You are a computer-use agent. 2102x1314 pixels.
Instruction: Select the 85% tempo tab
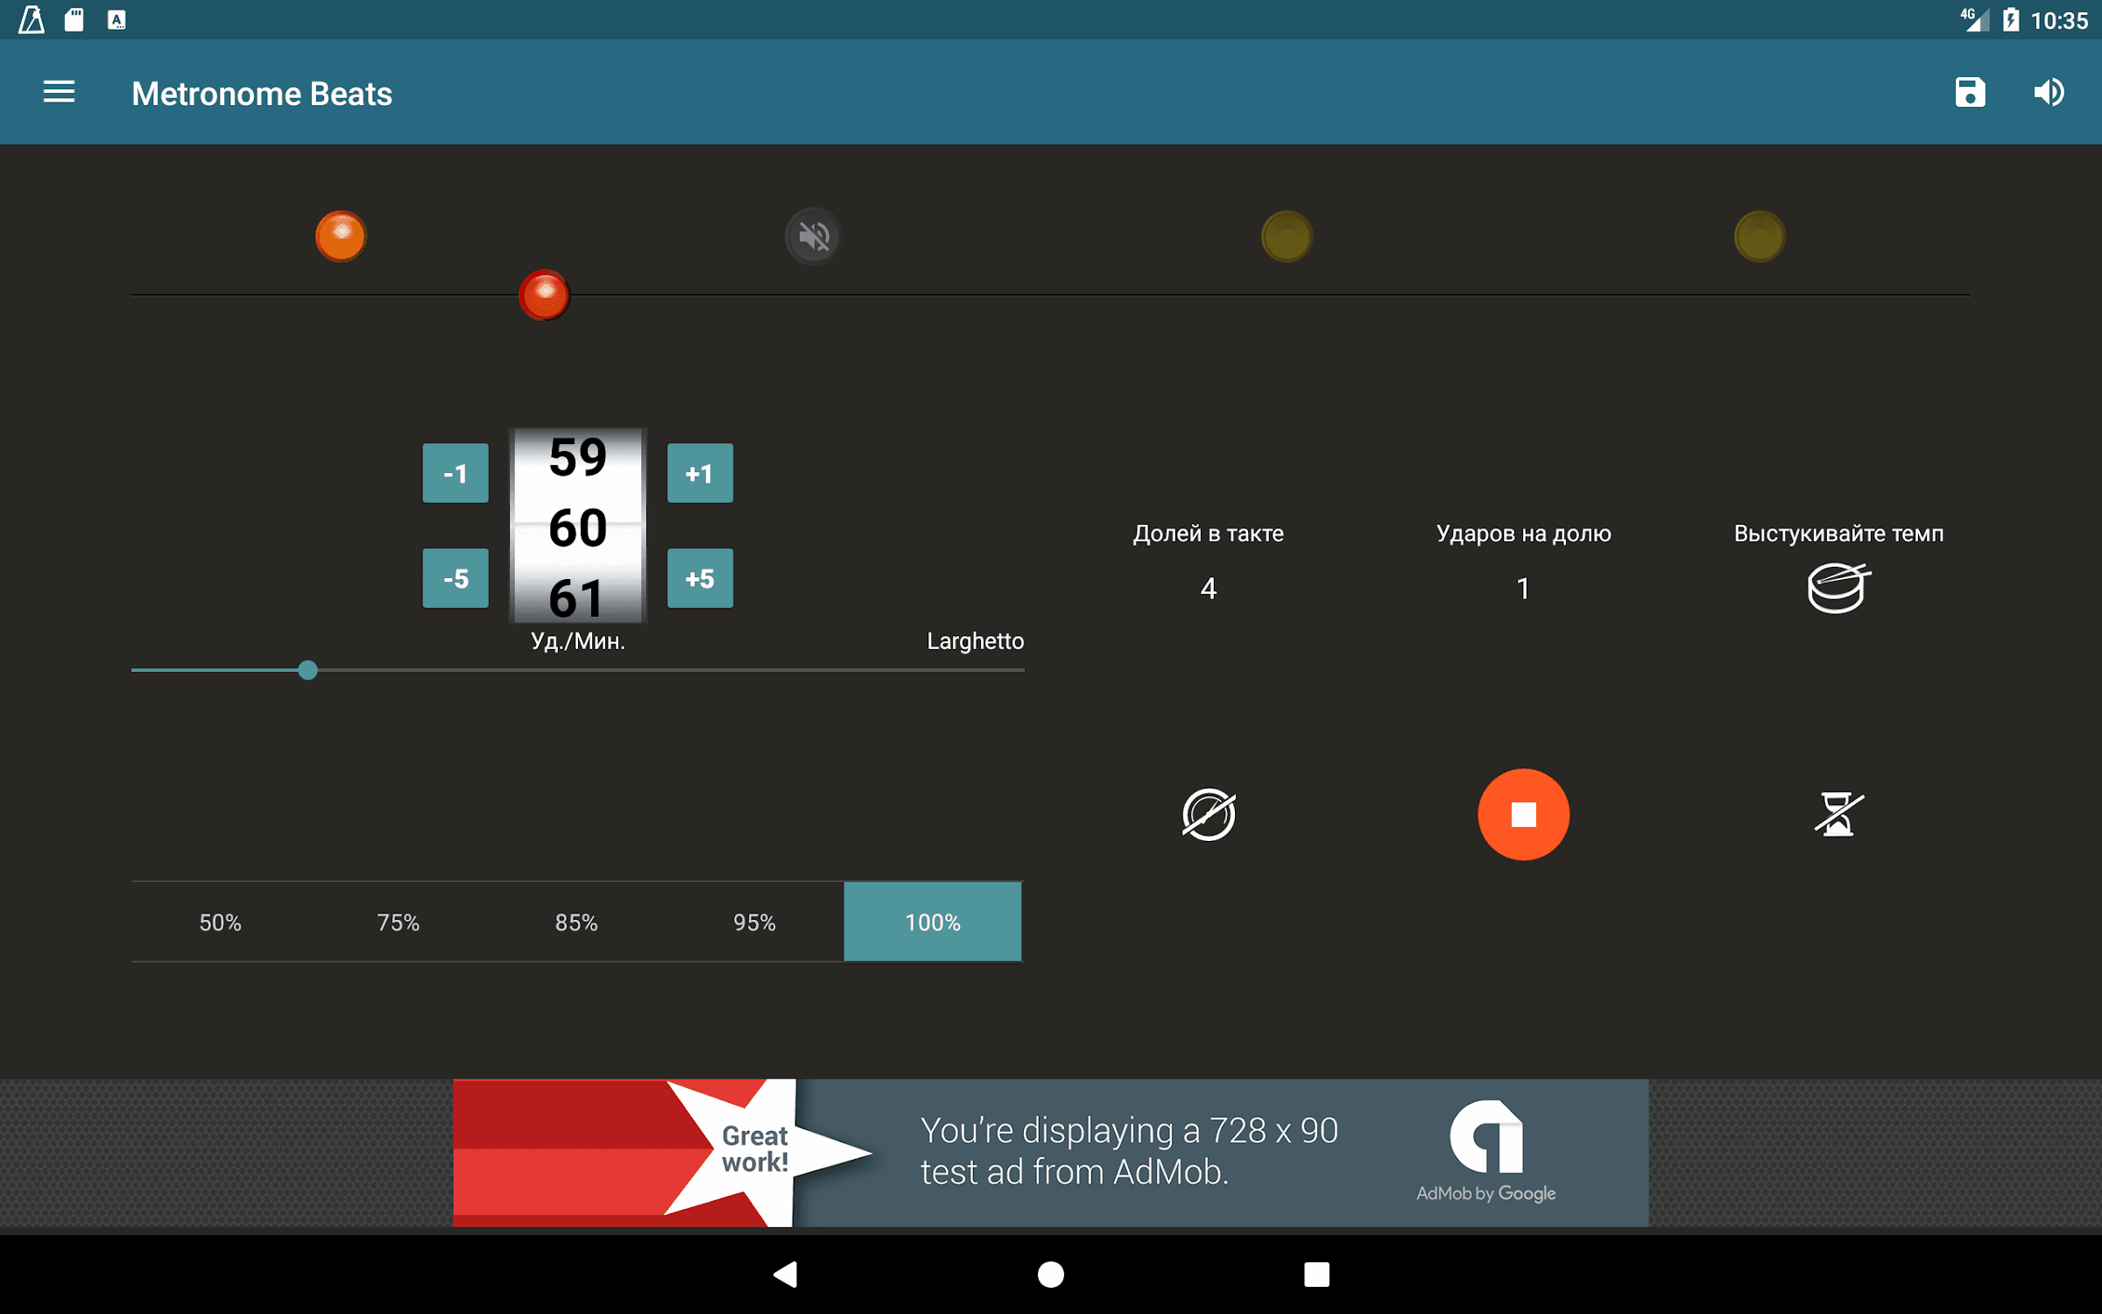tap(576, 922)
